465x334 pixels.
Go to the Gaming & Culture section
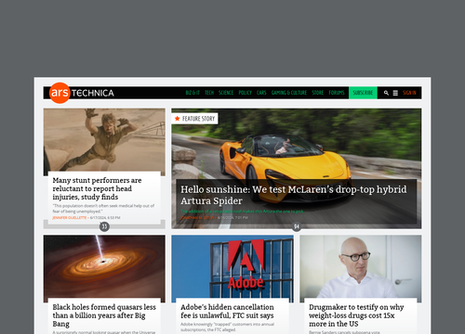coord(289,93)
